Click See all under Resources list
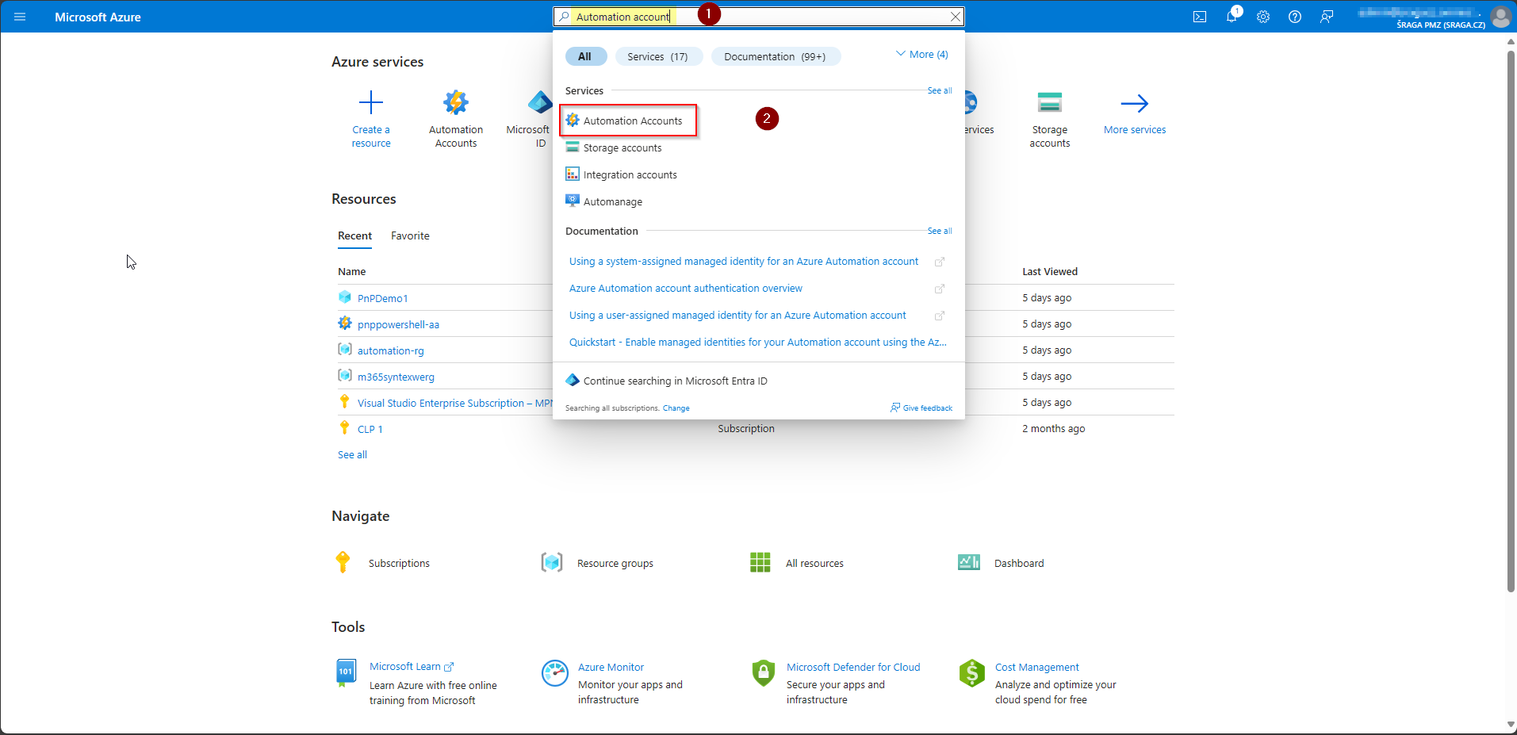This screenshot has height=735, width=1517. tap(352, 454)
